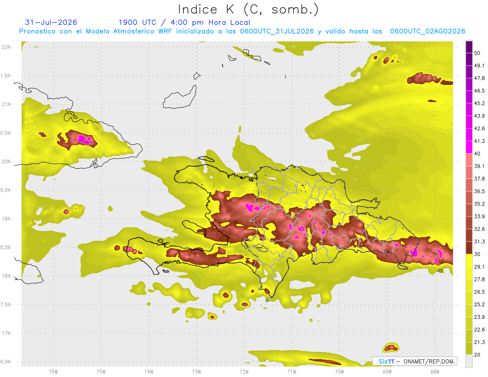Image resolution: width=488 pixels, height=377 pixels.
Task: Click the "74W" longitude label
Action: 148,371
